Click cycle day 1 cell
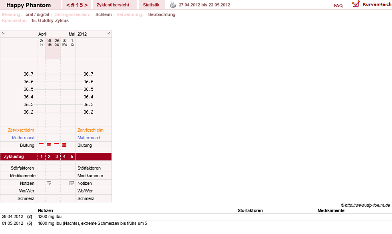 (42, 157)
